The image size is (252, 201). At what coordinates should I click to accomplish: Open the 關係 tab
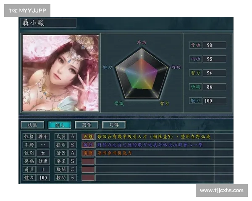87,125
